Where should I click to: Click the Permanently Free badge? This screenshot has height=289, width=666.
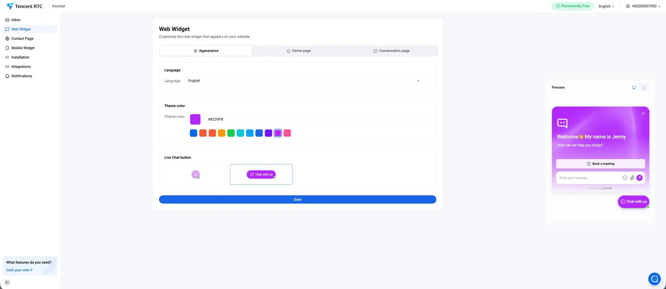(x=572, y=6)
